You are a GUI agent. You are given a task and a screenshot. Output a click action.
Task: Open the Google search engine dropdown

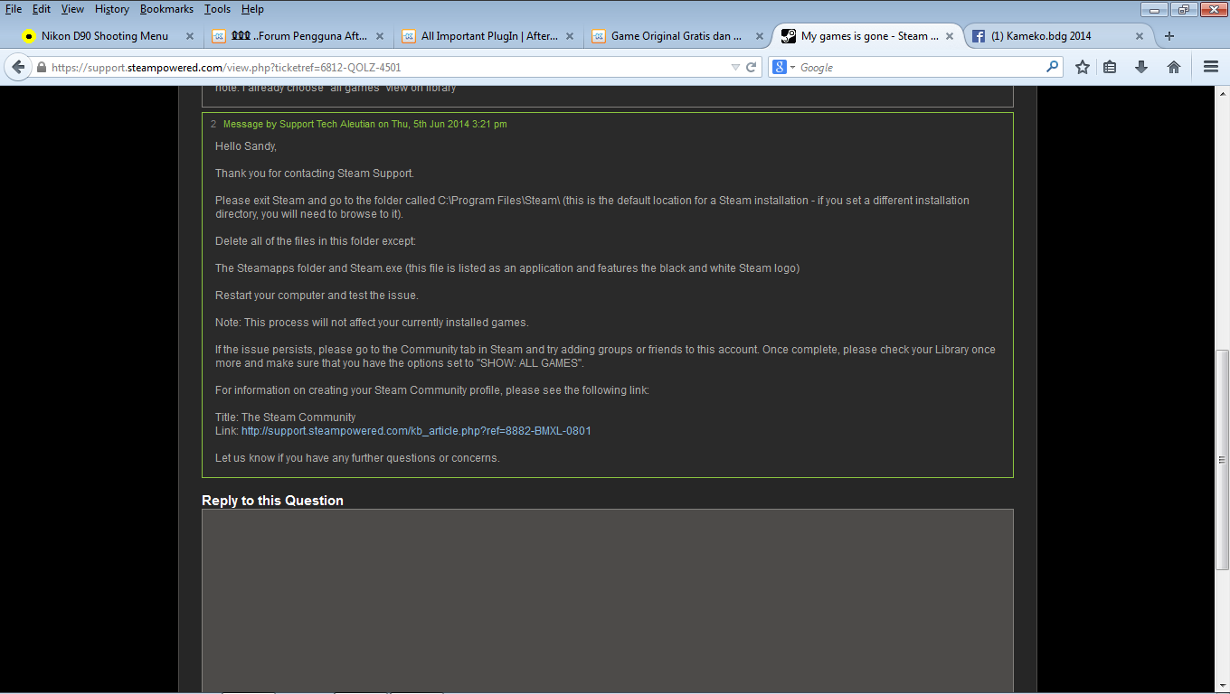(784, 68)
